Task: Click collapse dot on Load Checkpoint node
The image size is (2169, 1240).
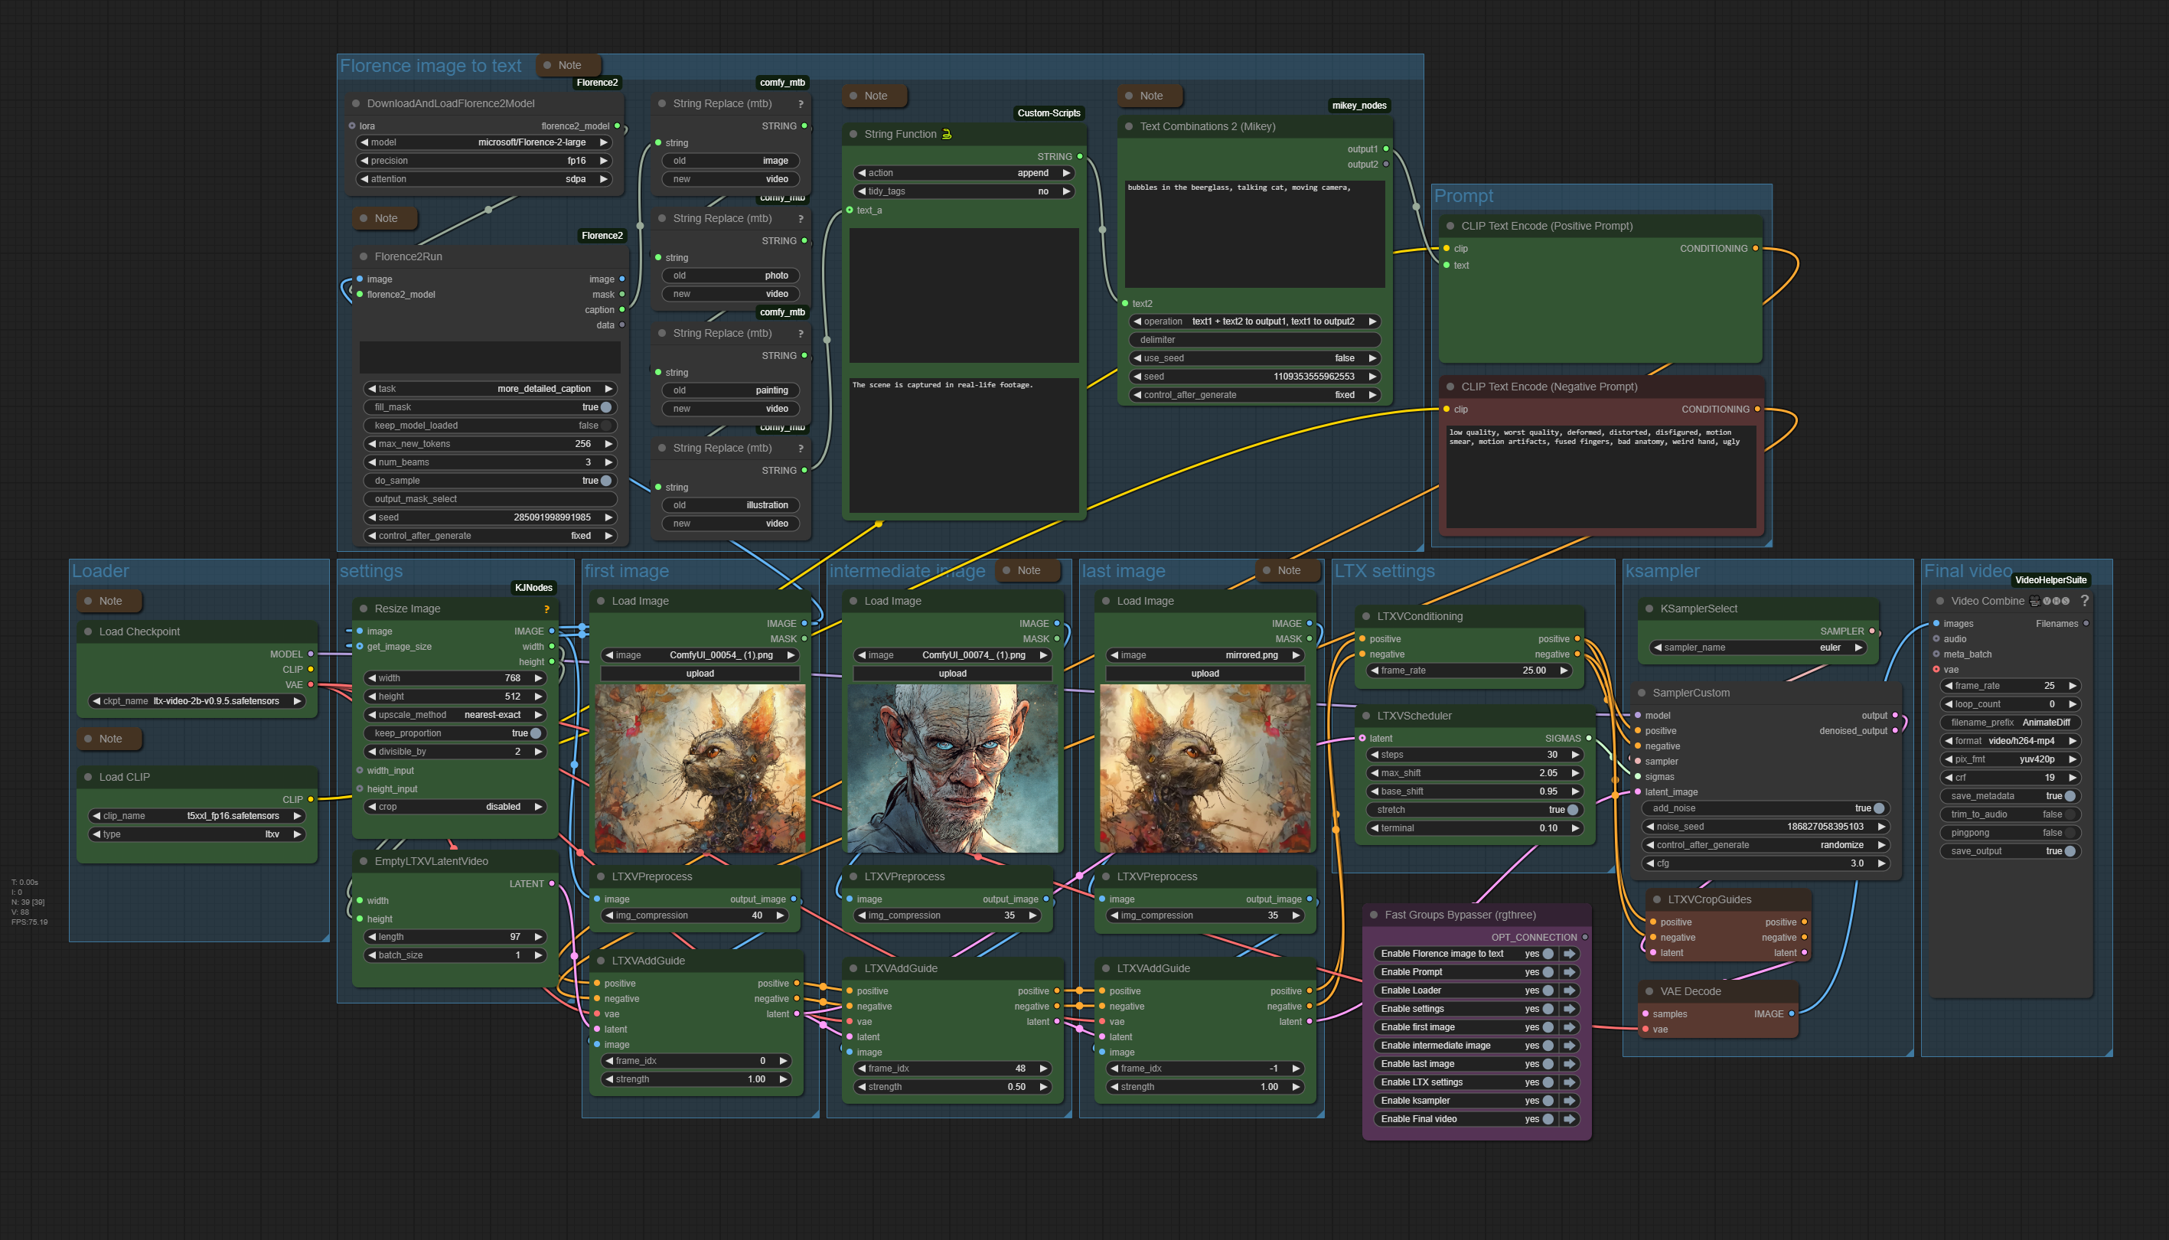Action: pos(89,632)
